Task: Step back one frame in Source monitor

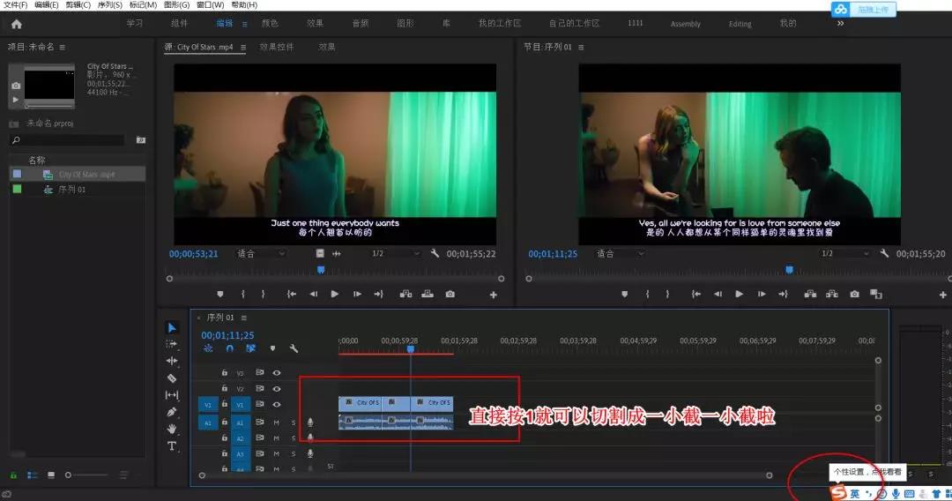Action: click(313, 294)
